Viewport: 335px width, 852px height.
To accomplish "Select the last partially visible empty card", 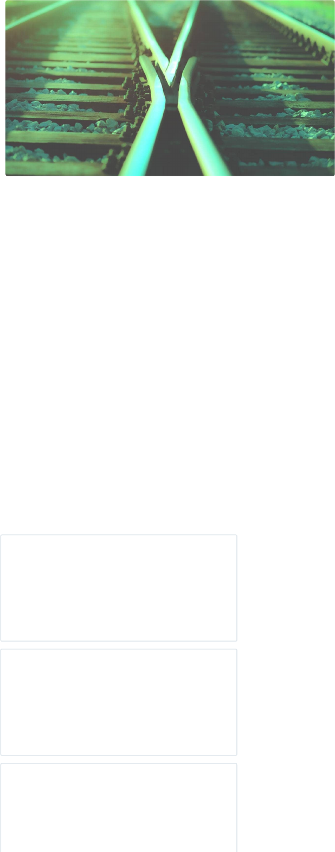I will 119,808.
